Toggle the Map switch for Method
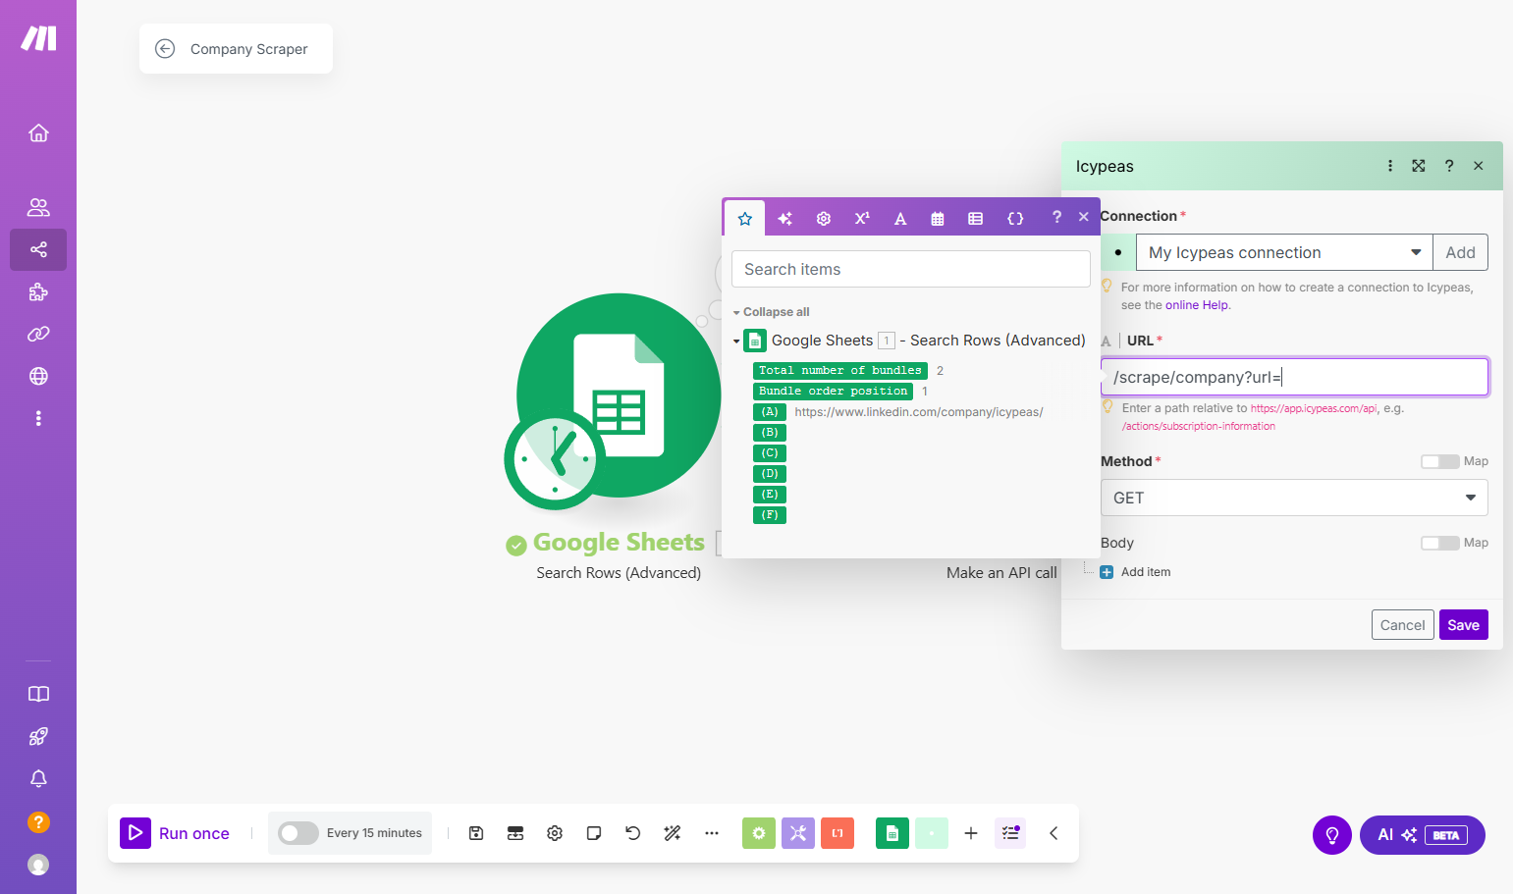The height and width of the screenshot is (894, 1513). [1439, 461]
